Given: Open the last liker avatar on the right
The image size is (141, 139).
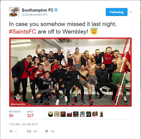Looking at the screenshot, I should pyautogui.click(x=101, y=114).
